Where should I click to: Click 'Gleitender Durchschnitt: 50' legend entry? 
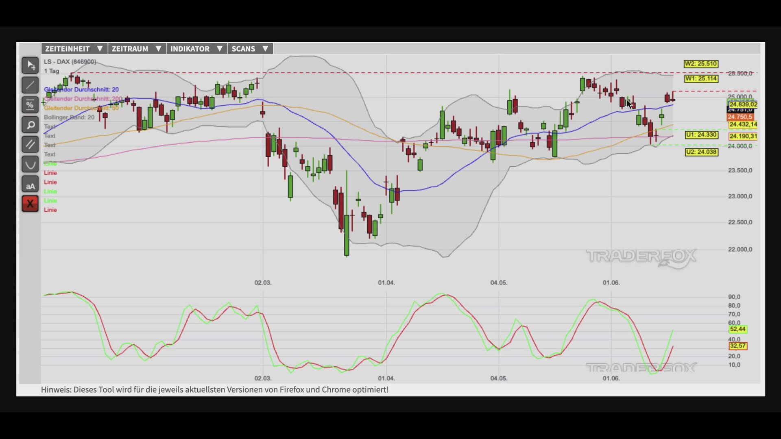(81, 108)
